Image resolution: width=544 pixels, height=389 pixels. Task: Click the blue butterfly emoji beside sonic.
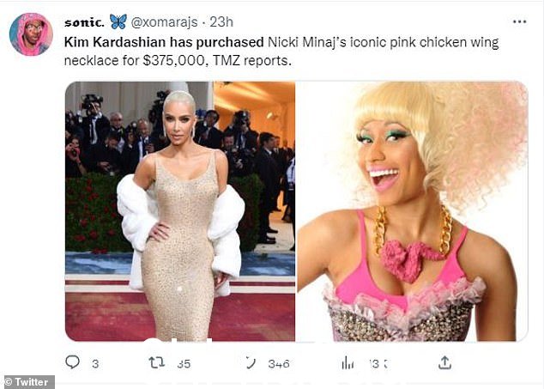(x=118, y=21)
